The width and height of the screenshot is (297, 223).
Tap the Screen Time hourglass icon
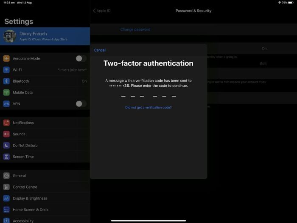tap(6, 157)
